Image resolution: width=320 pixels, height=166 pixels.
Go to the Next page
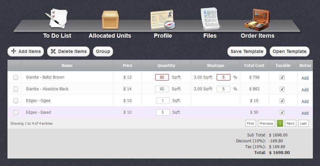(x=290, y=123)
